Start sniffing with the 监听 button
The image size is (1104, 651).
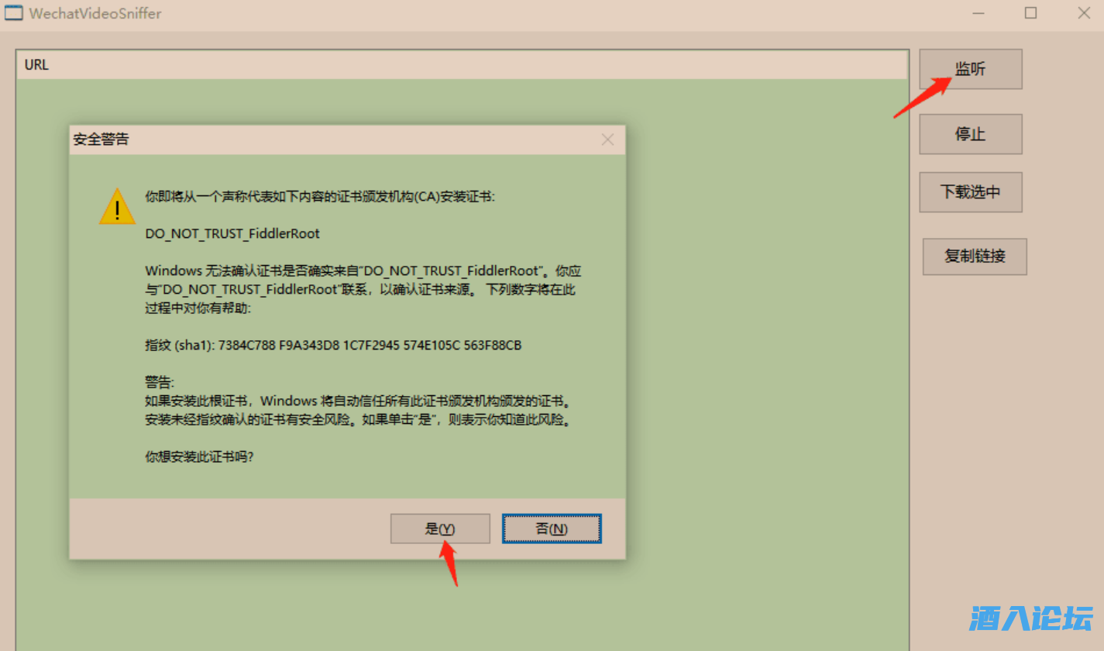pos(970,69)
